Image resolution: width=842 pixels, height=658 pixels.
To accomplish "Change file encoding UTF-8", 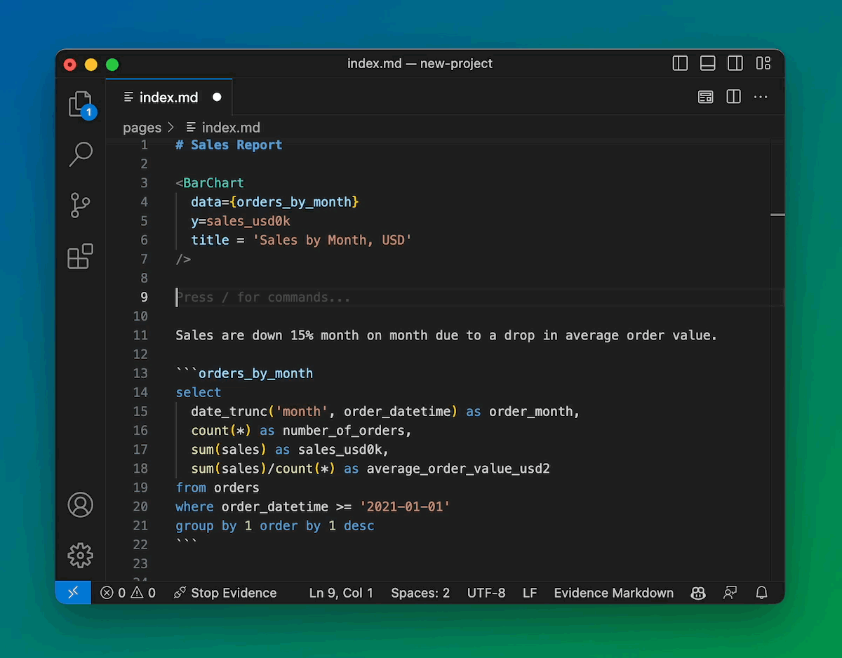I will 486,593.
